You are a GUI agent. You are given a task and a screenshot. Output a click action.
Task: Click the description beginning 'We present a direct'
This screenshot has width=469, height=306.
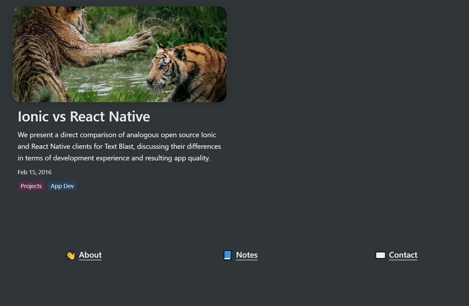[119, 146]
